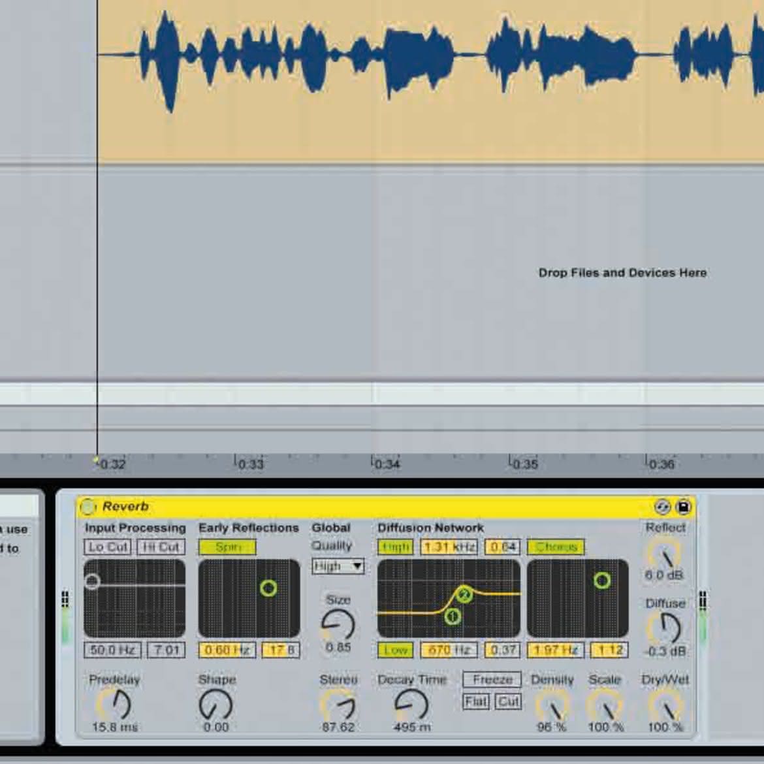The image size is (764, 764).
Task: Click the Dry/Wet knob
Action: [x=665, y=706]
